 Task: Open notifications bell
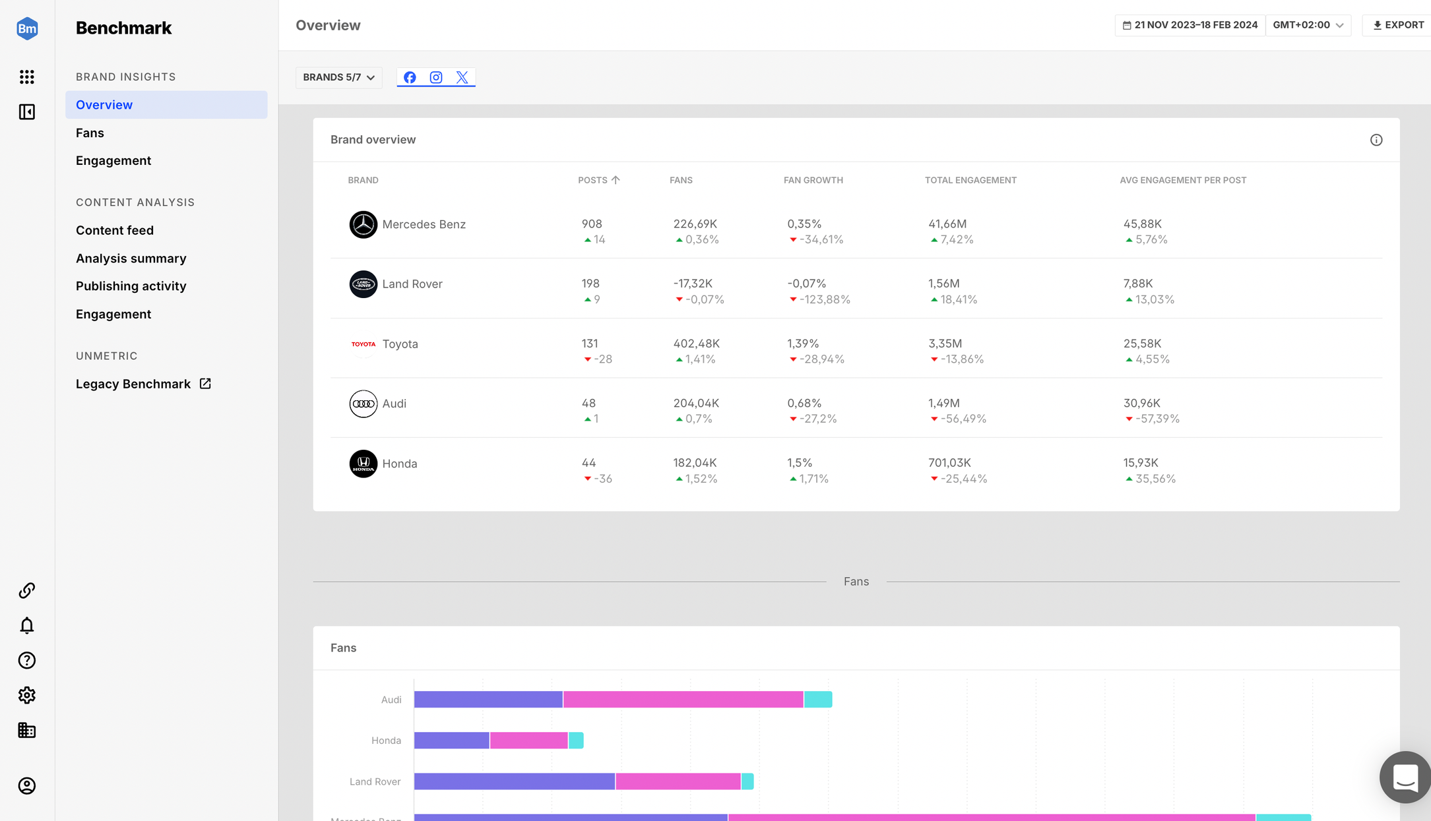27,625
